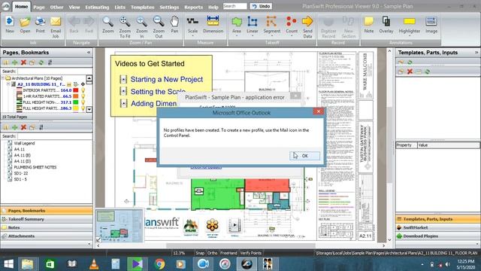Click the ribbon Search input field
Image resolution: width=481 pixels, height=271 pixels.
tap(234, 6)
